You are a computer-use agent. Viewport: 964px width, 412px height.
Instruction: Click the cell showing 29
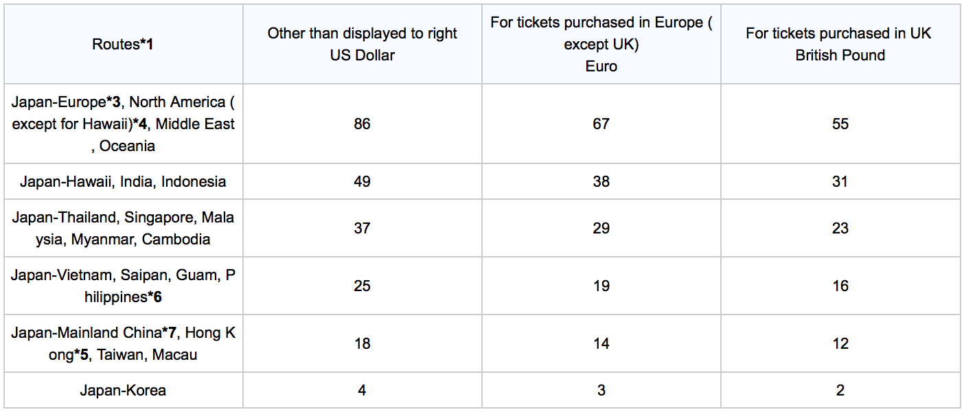[601, 229]
